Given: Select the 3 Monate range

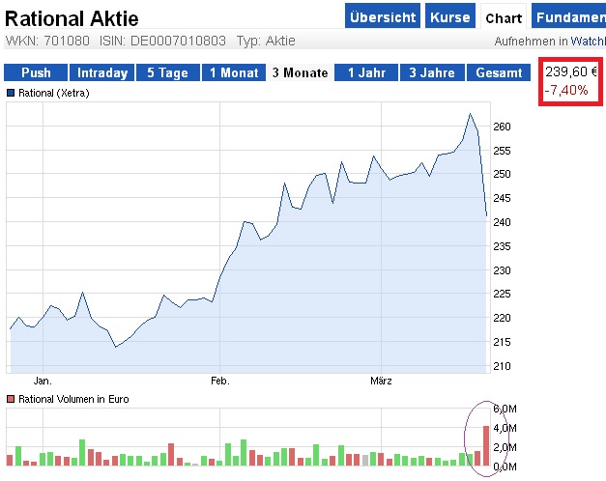Looking at the screenshot, I should pos(300,72).
